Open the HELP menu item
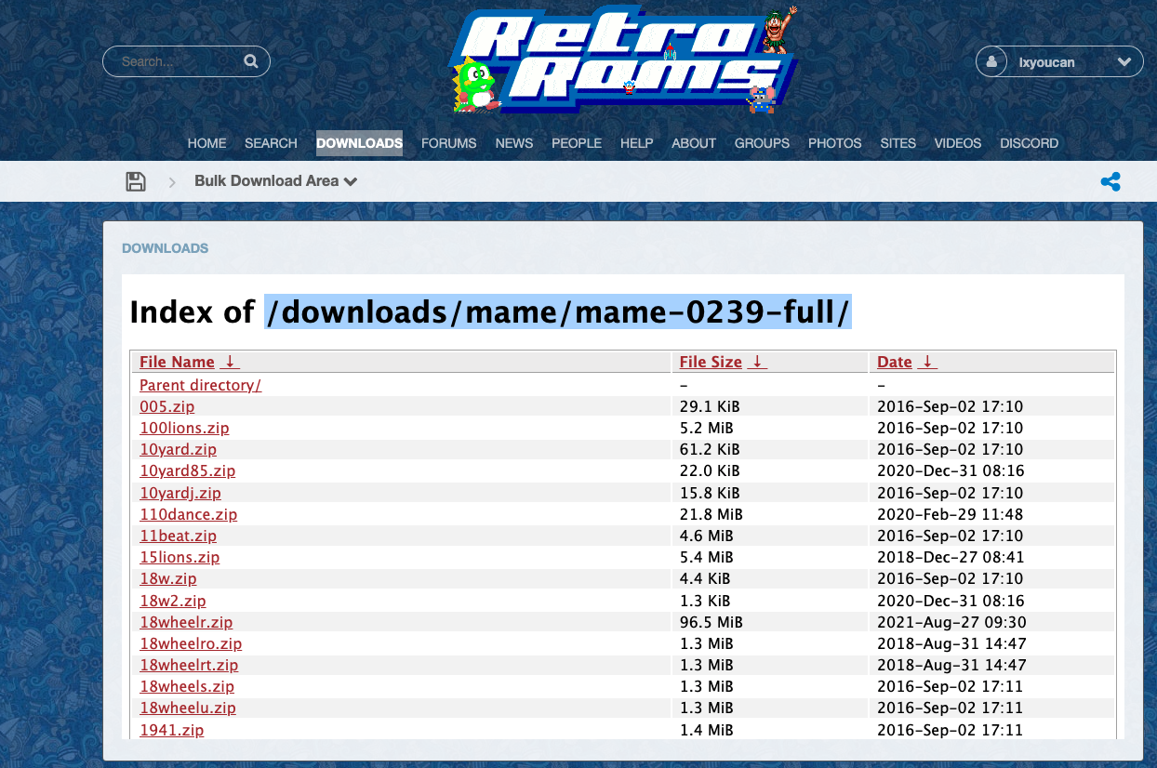This screenshot has width=1157, height=768. tap(637, 143)
